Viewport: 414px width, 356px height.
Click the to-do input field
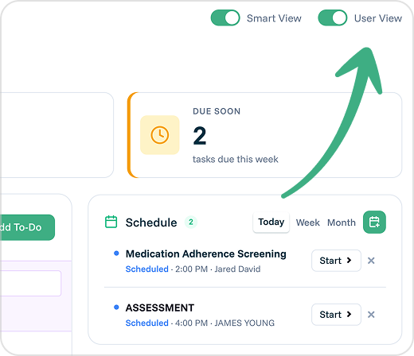click(x=31, y=283)
